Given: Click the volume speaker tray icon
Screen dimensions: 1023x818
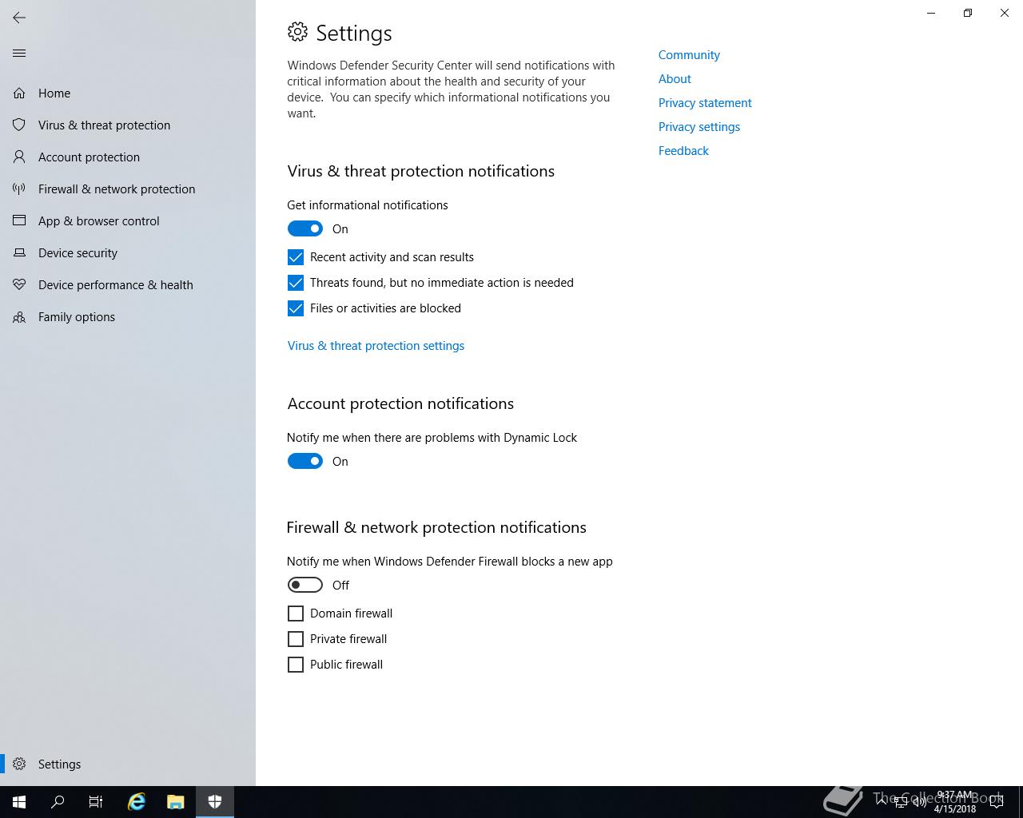Looking at the screenshot, I should (x=919, y=802).
